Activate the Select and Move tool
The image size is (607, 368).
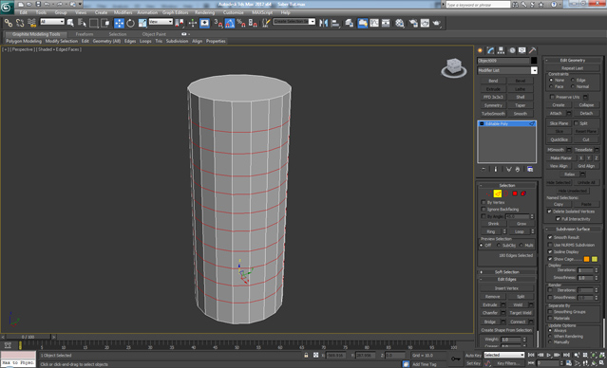[120, 23]
